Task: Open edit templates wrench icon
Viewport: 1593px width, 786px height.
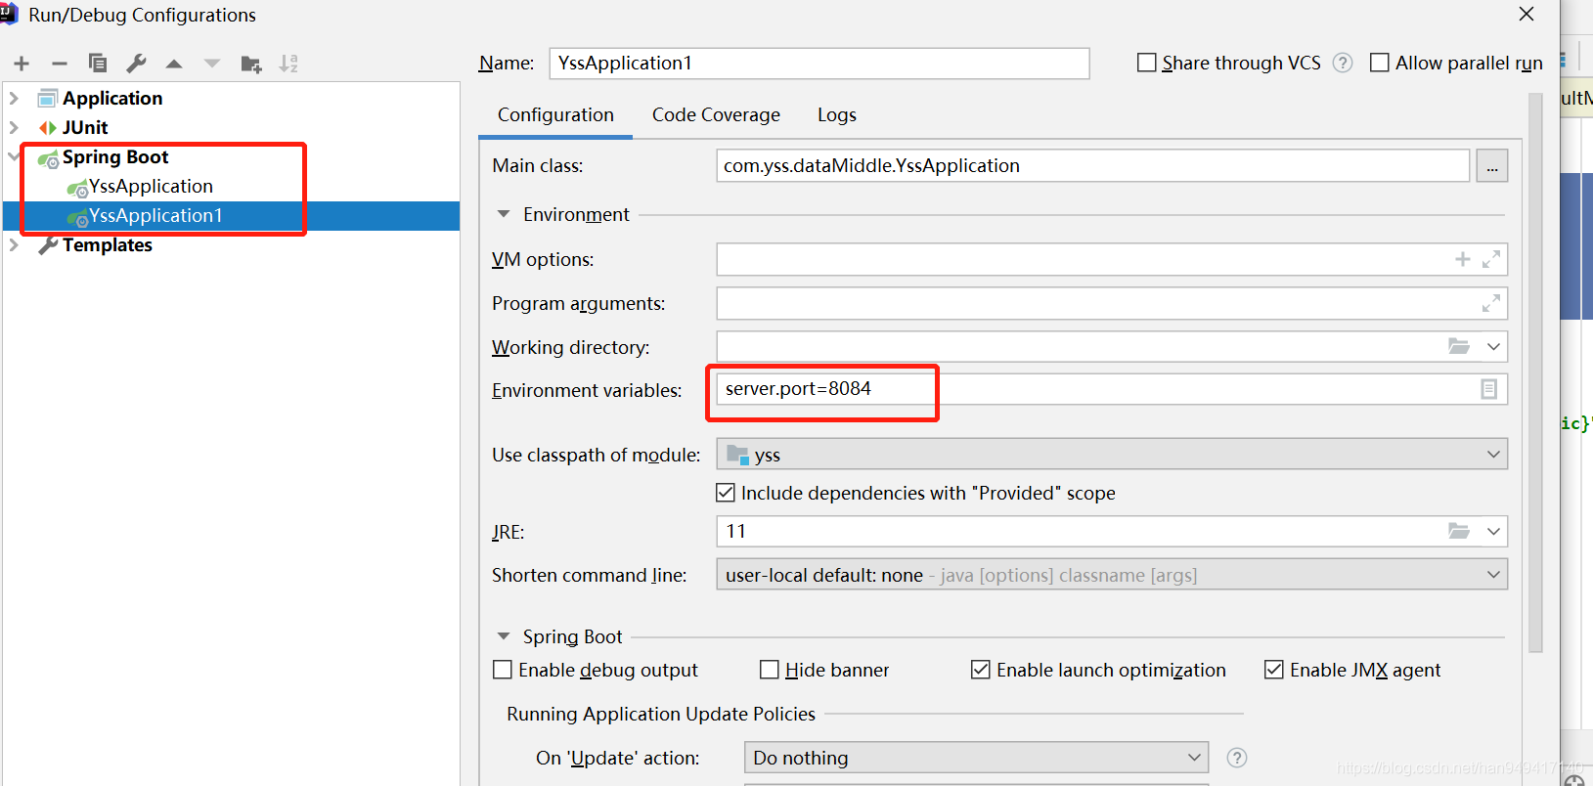Action: [136, 64]
